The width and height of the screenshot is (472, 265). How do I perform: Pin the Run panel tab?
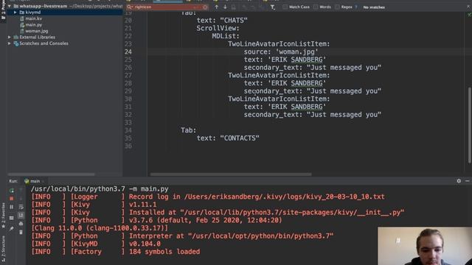(12, 229)
